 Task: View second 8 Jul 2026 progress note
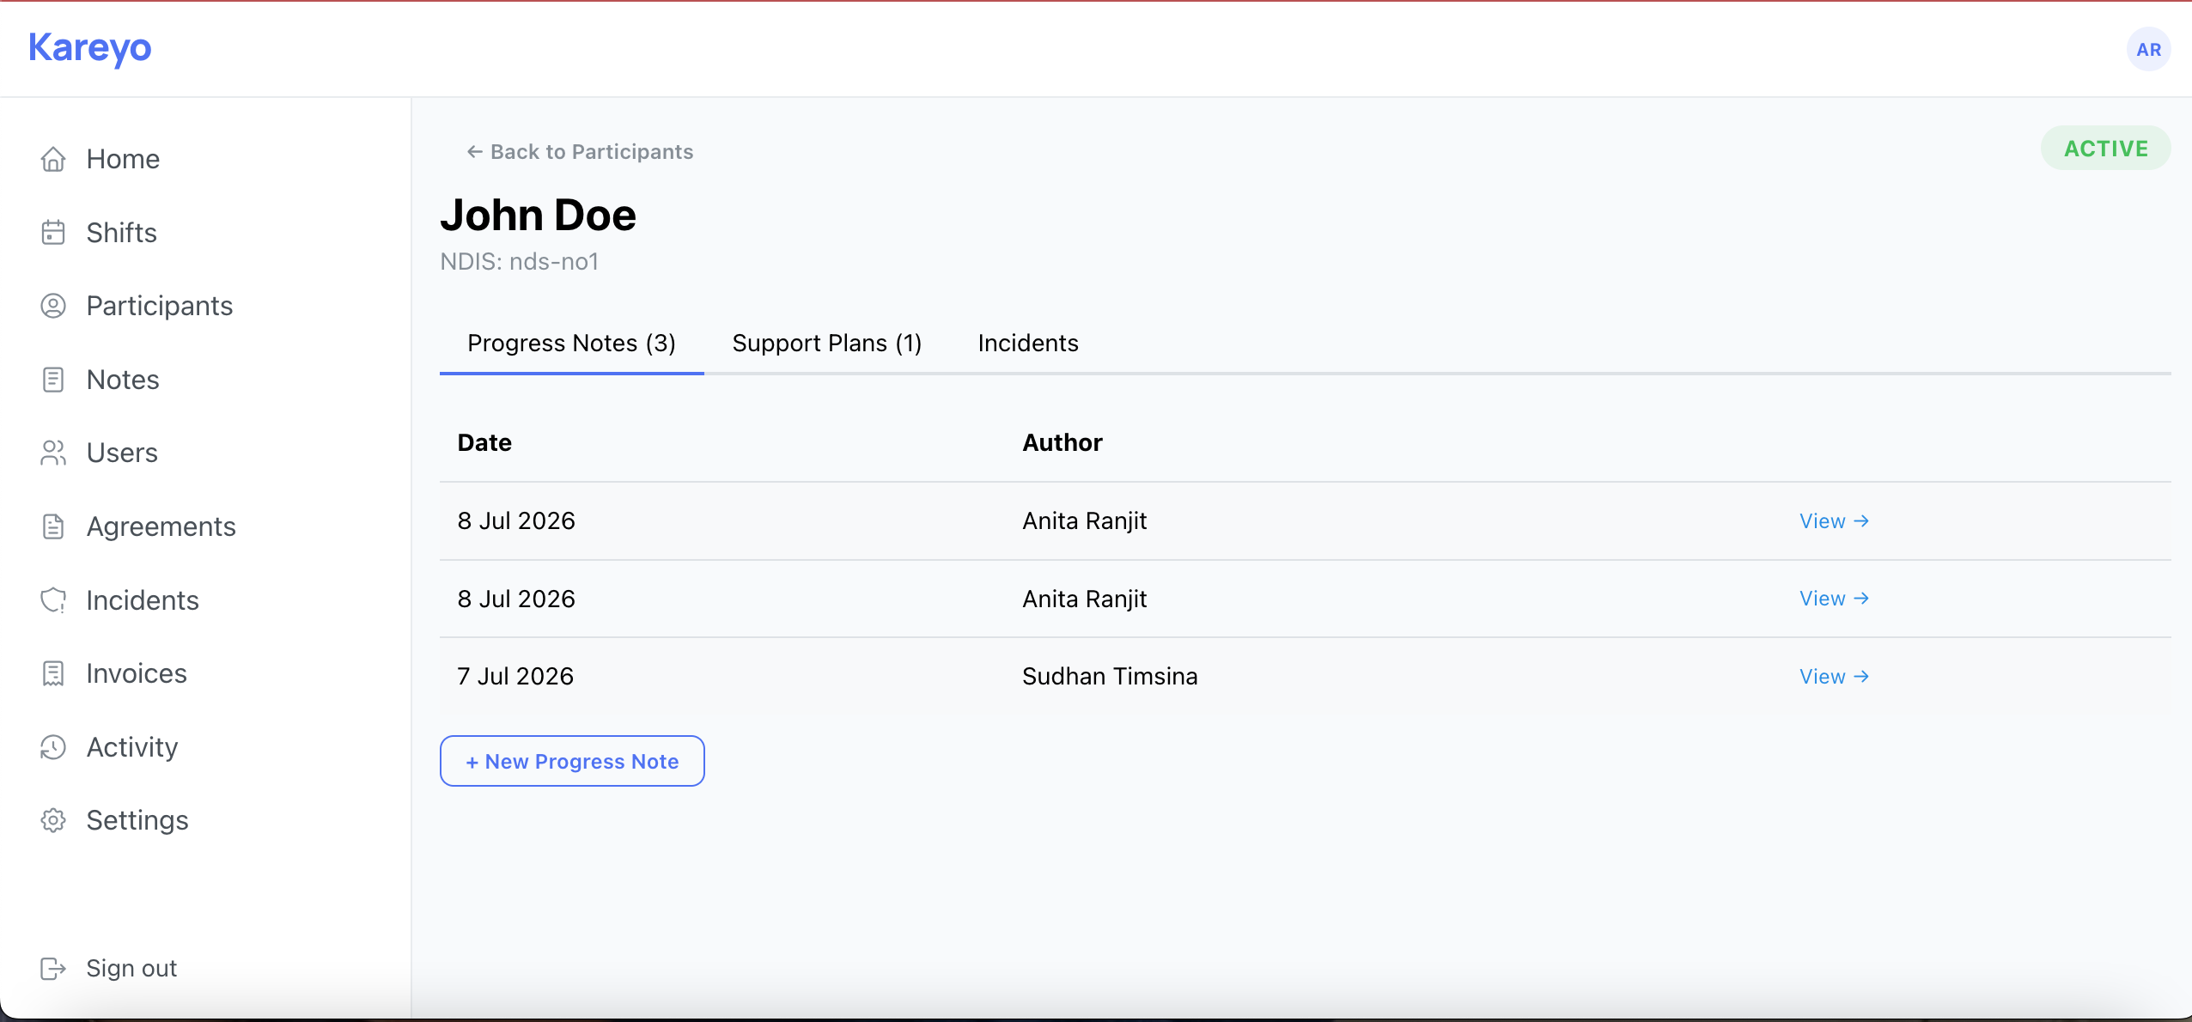click(x=1834, y=599)
